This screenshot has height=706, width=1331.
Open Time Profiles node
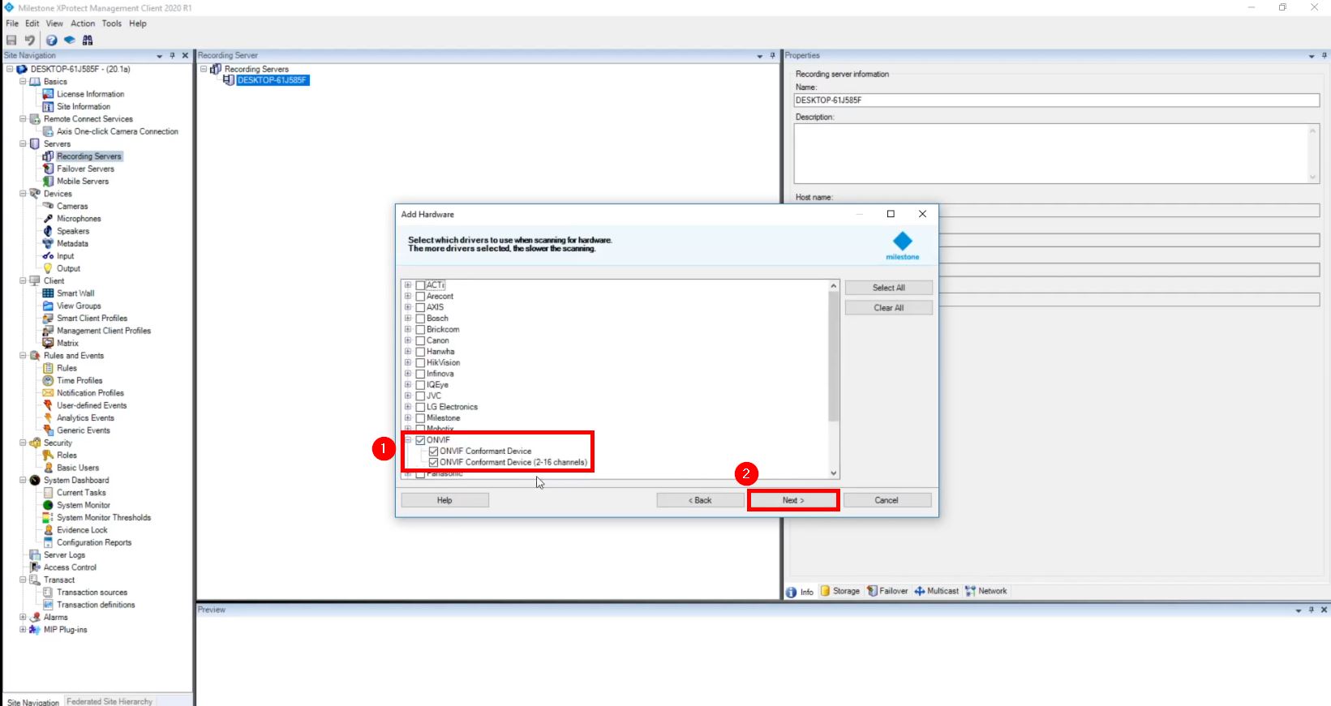(79, 380)
